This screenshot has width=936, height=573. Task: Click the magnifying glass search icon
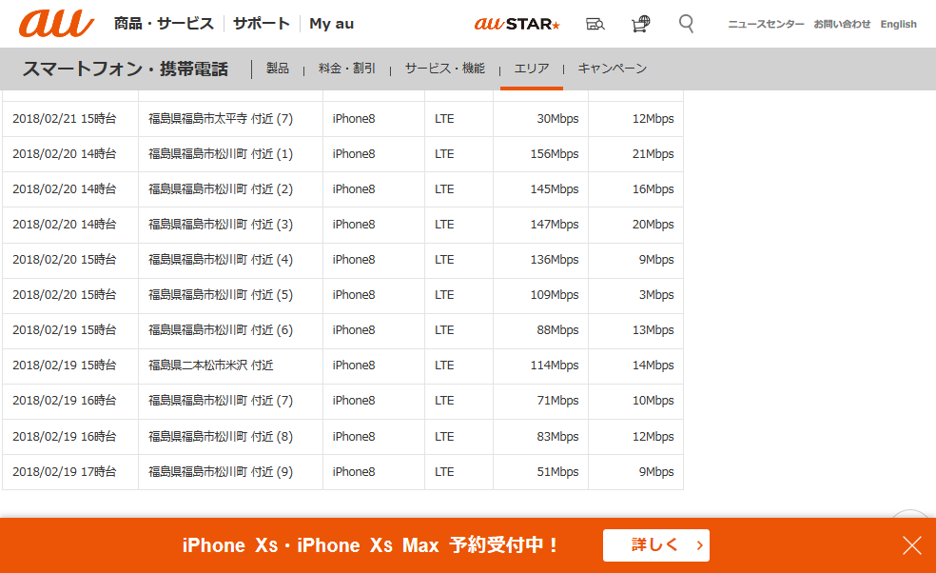(x=687, y=24)
